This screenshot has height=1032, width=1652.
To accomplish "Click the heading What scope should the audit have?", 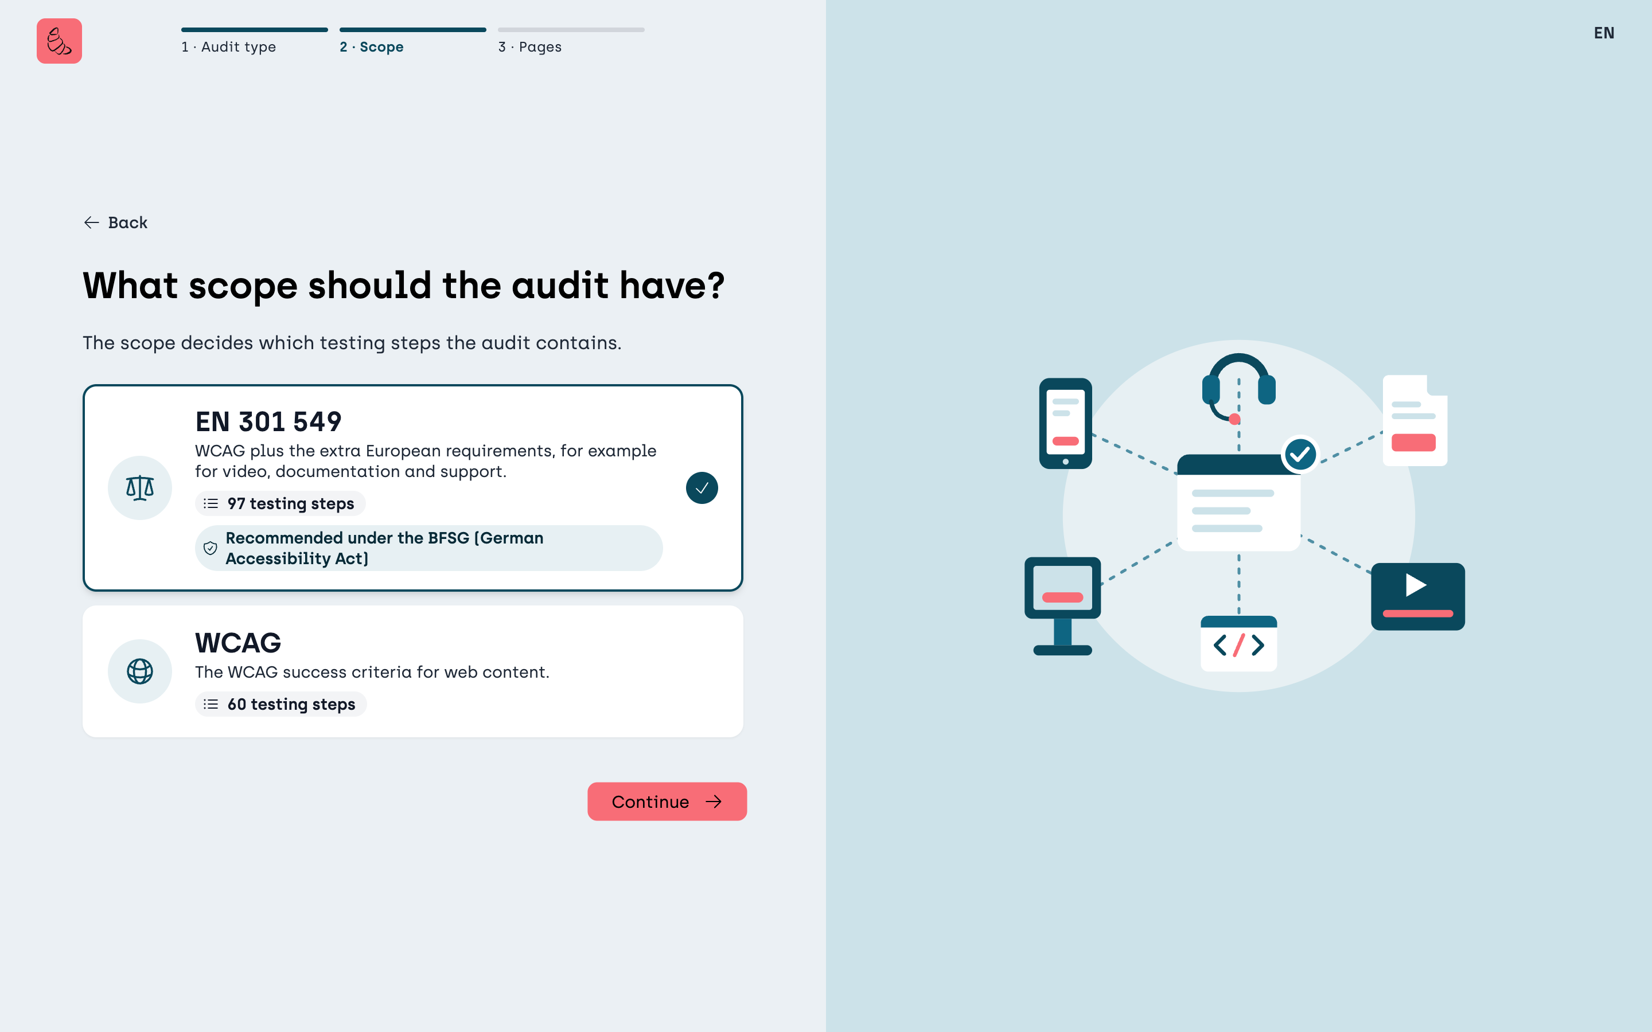I will pyautogui.click(x=403, y=286).
